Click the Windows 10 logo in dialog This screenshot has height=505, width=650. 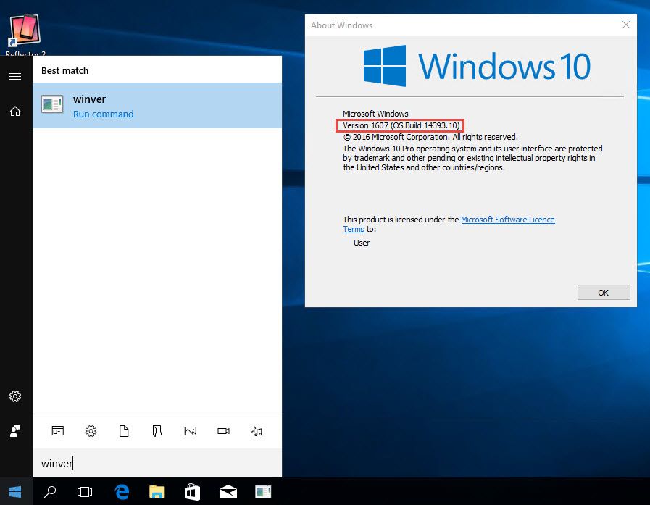click(x=477, y=66)
